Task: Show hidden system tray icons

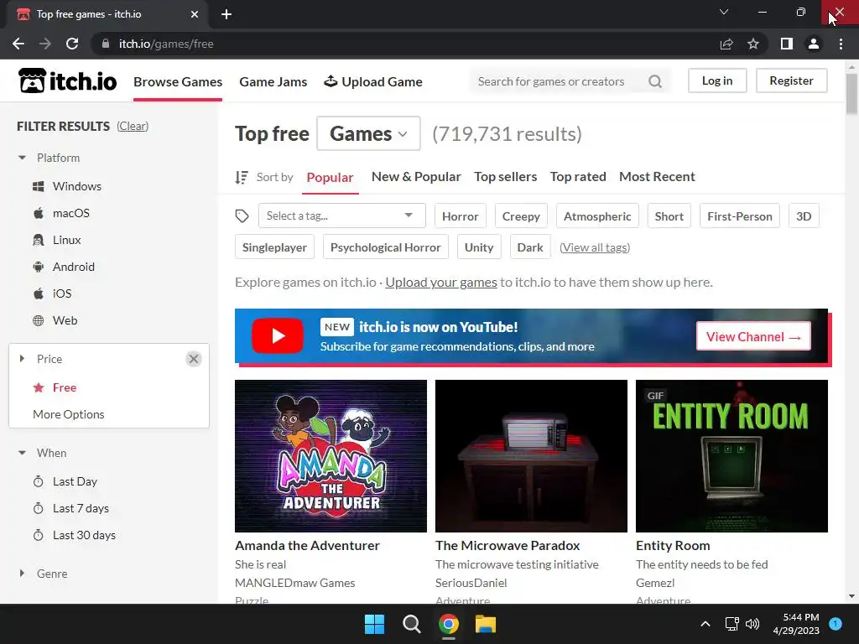Action: [705, 624]
